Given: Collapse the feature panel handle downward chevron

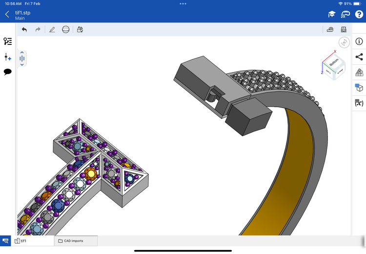Looking at the screenshot, I should (22, 65).
